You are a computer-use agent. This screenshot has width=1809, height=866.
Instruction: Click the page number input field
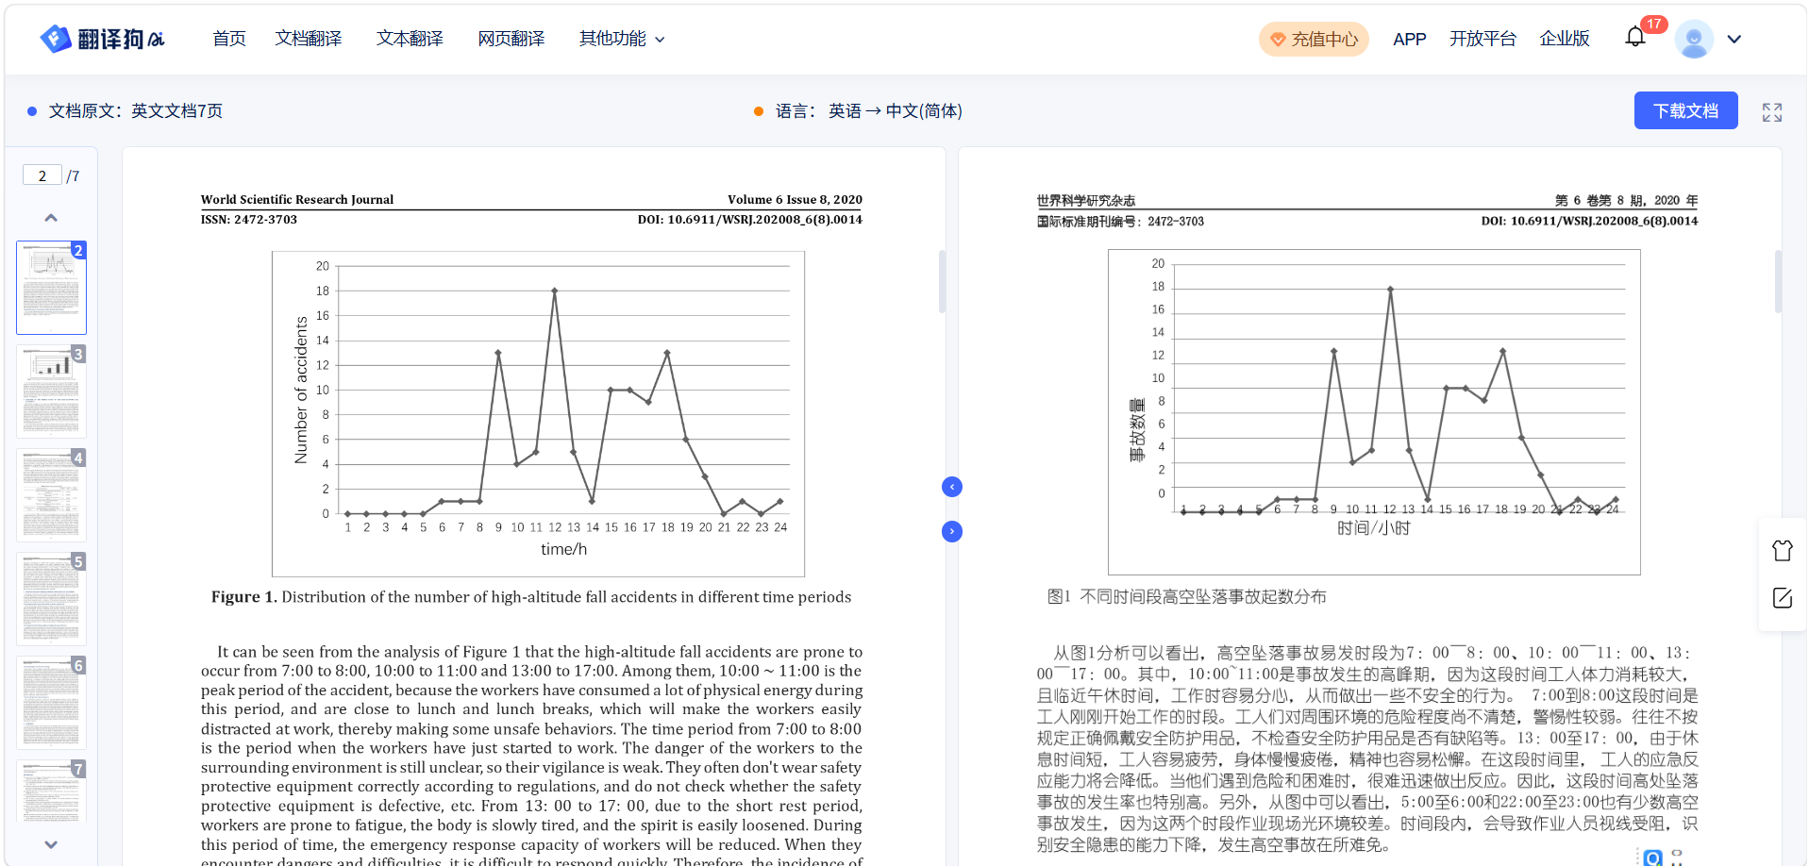(x=42, y=175)
